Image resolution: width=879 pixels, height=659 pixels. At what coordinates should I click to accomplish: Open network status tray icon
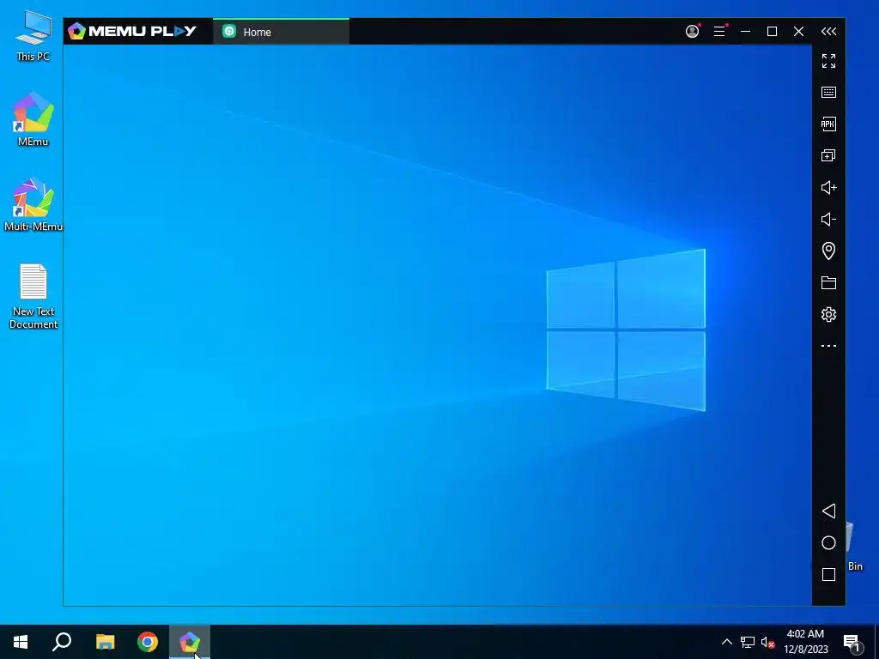[x=748, y=642]
